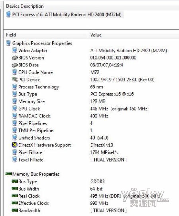Click the Device Description header label
The height and width of the screenshot is (216, 179).
[x=25, y=6]
